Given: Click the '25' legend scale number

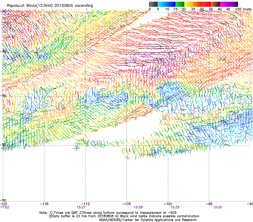Looking at the screenshot, I should click(x=193, y=9).
